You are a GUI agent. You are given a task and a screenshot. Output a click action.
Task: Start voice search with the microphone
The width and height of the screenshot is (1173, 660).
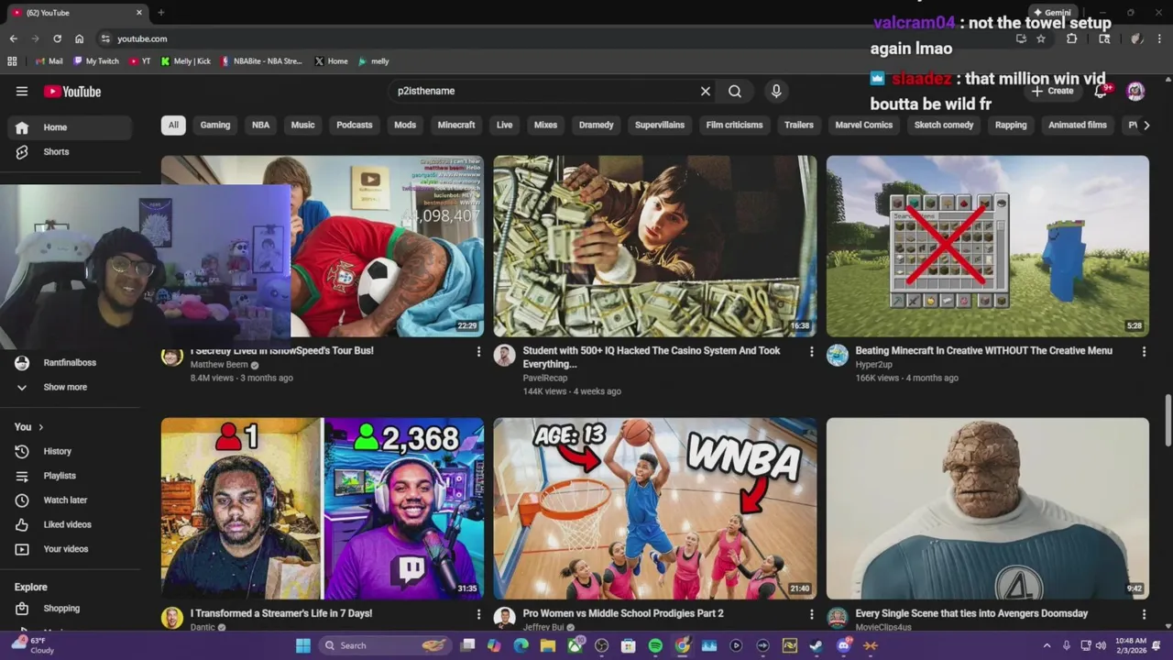click(776, 91)
